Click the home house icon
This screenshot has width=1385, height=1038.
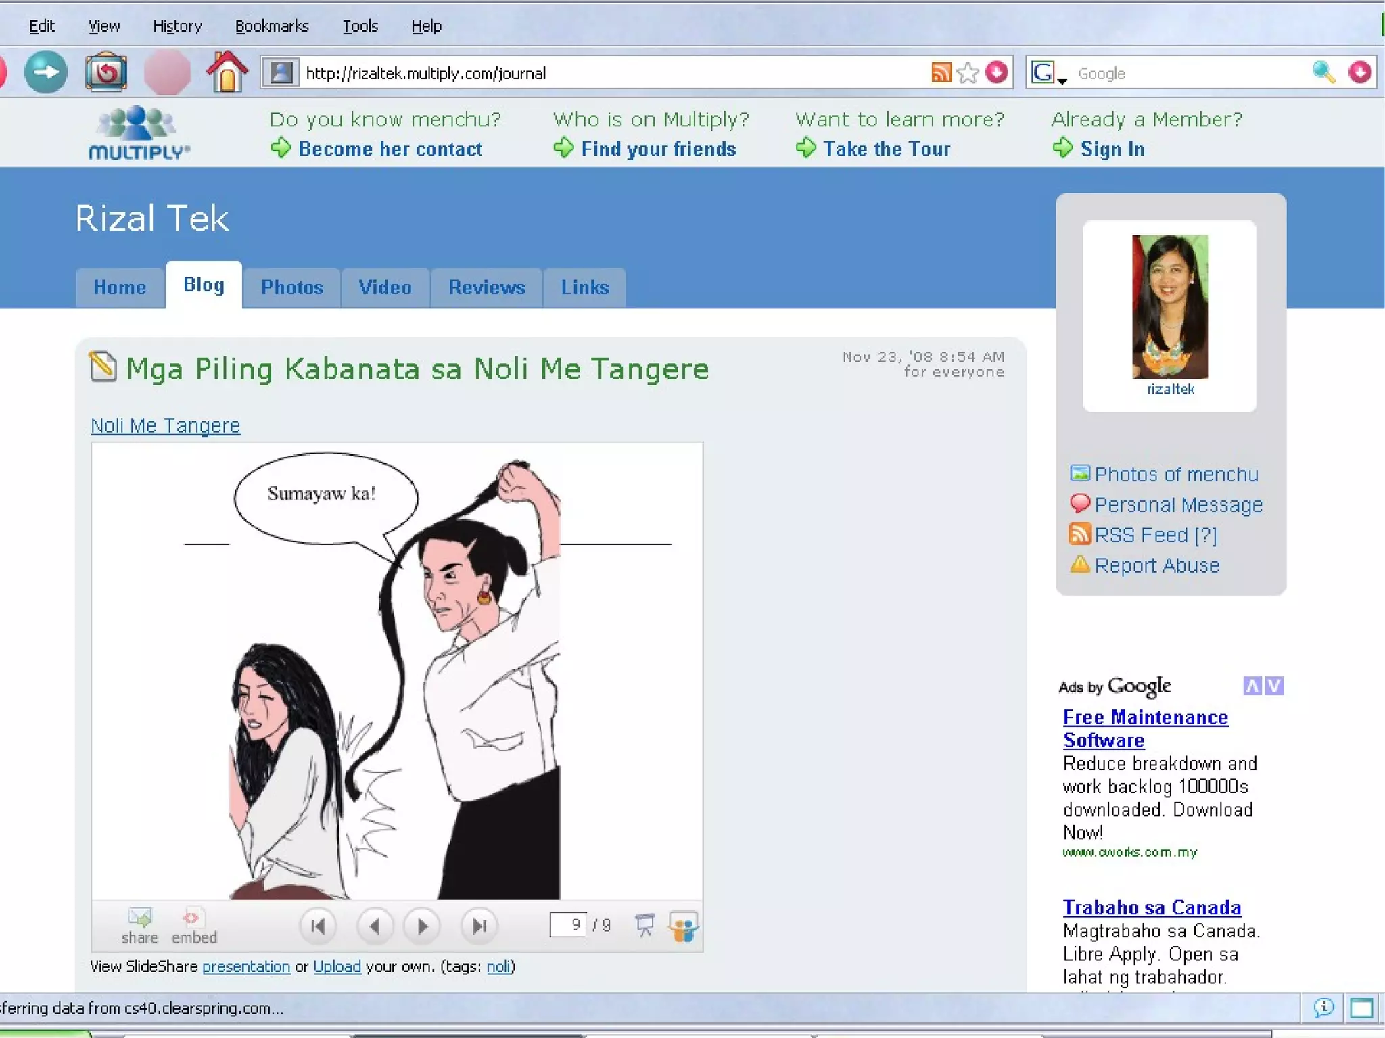pos(227,72)
